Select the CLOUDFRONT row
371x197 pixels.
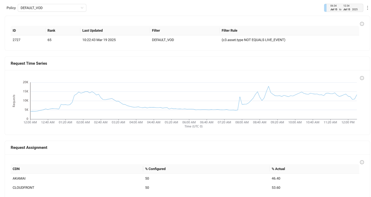click(185, 188)
